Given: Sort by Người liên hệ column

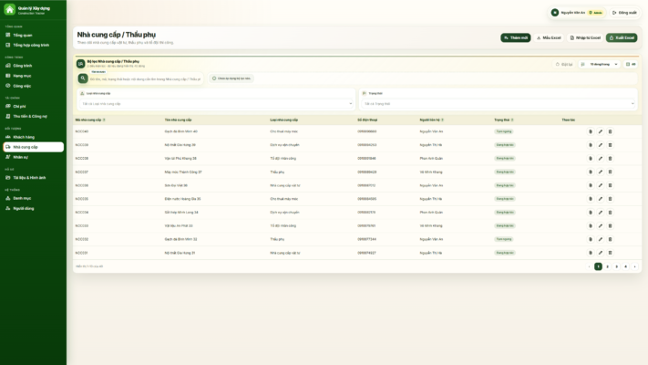Looking at the screenshot, I should [x=431, y=120].
